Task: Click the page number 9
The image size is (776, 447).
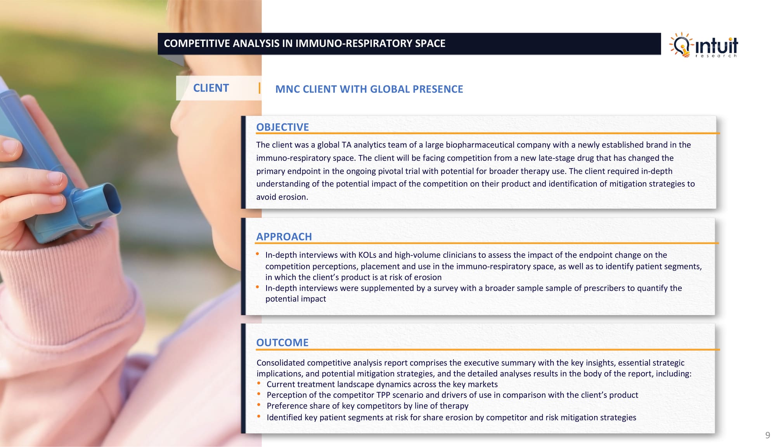Action: tap(767, 435)
